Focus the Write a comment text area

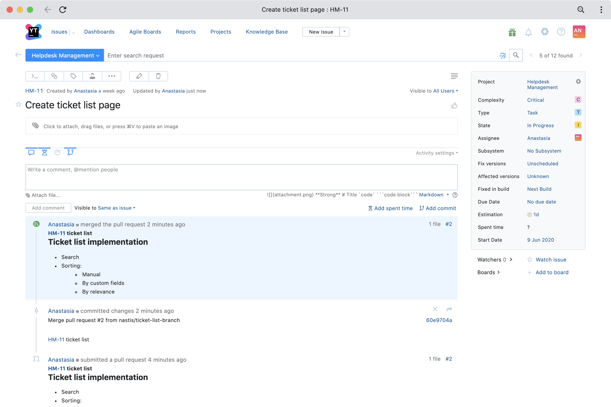242,177
